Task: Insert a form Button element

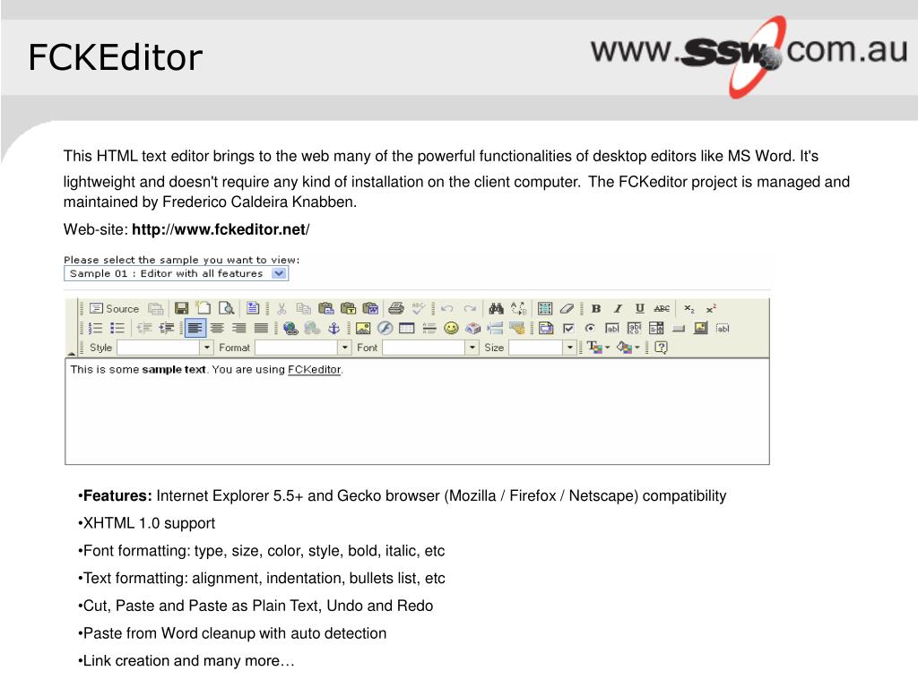Action: pyautogui.click(x=679, y=329)
